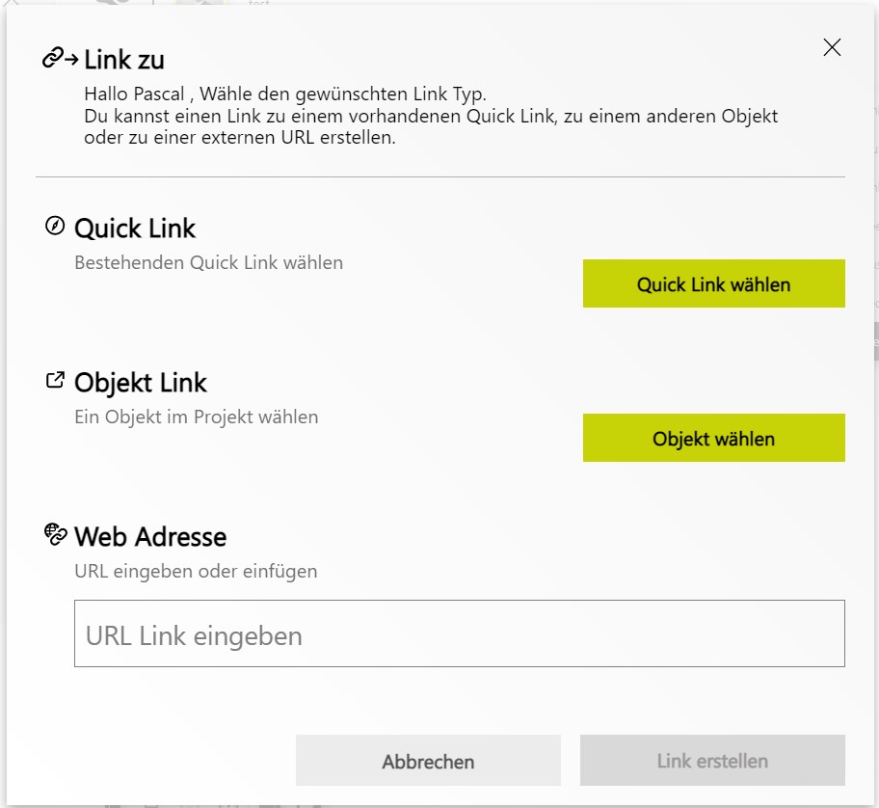This screenshot has width=879, height=808.
Task: Click the Abbrechen button
Action: pos(427,760)
